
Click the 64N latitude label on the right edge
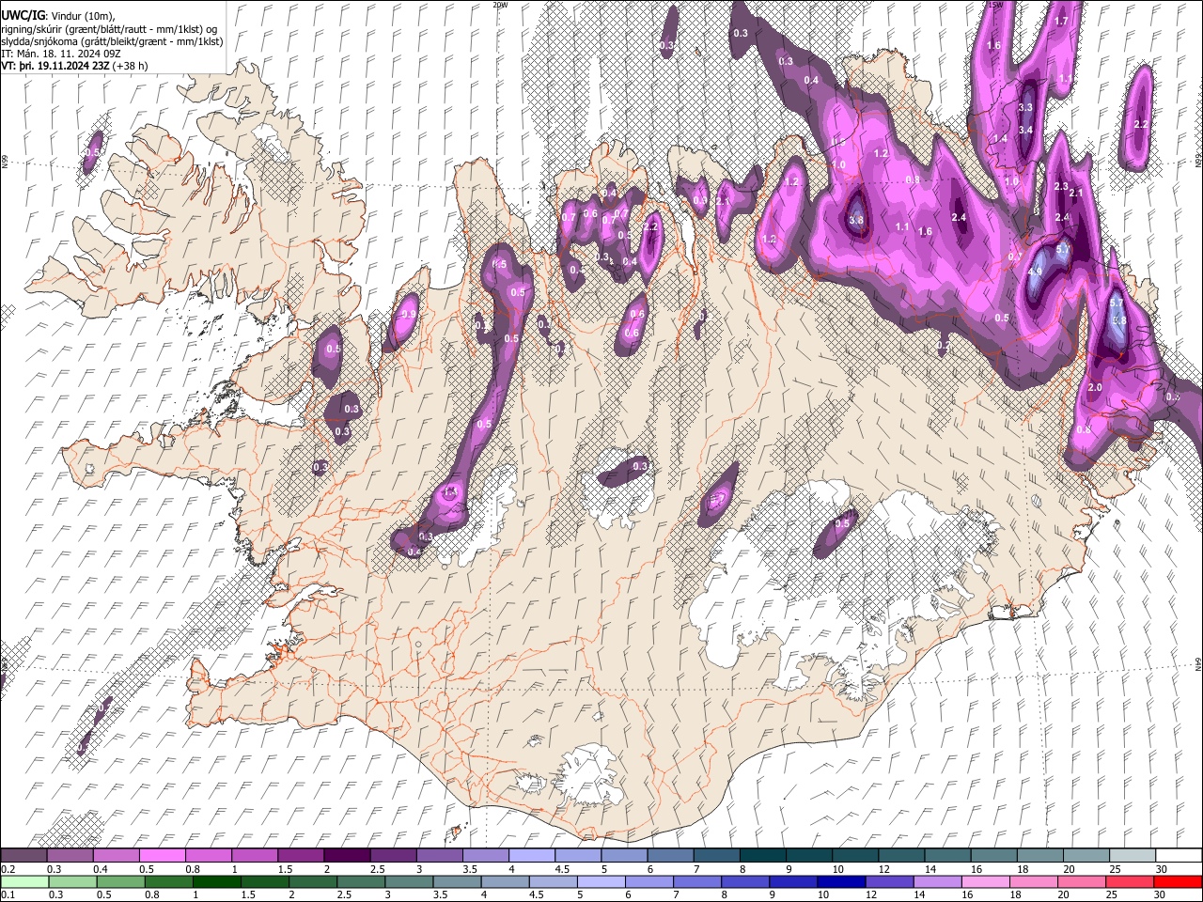1198,664
